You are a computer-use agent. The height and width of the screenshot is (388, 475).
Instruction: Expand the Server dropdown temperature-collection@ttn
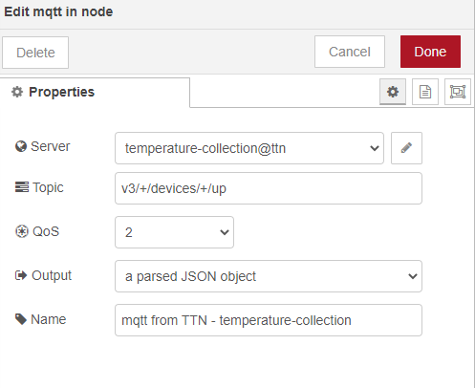249,148
